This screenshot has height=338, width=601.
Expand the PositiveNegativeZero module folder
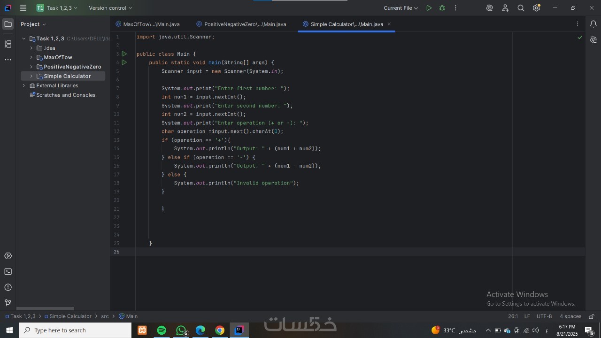pyautogui.click(x=31, y=67)
